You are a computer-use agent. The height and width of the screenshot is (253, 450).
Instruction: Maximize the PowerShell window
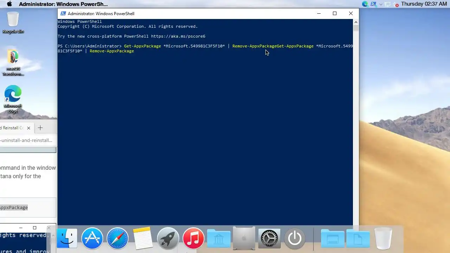click(335, 13)
